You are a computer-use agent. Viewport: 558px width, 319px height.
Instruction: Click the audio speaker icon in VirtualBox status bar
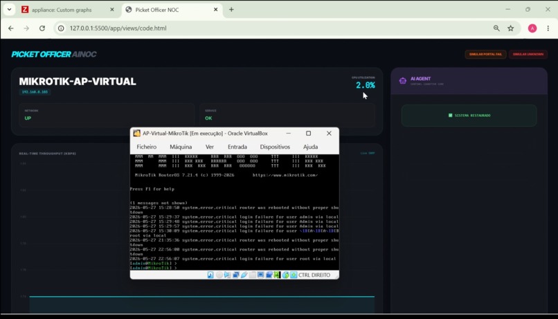tap(227, 275)
